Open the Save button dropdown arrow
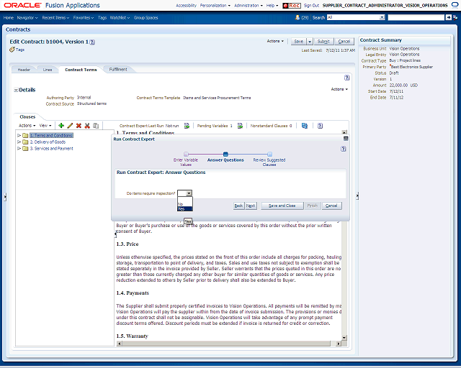461x368 pixels. (x=309, y=42)
